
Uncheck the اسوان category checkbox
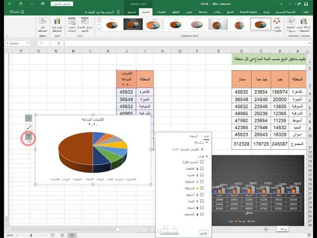202,207
